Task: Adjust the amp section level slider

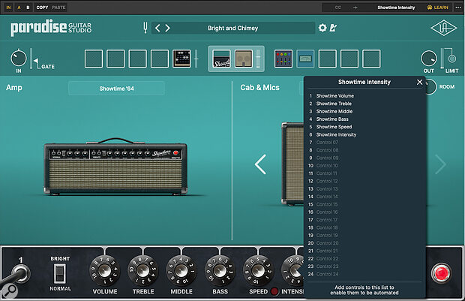Action: 258,59
